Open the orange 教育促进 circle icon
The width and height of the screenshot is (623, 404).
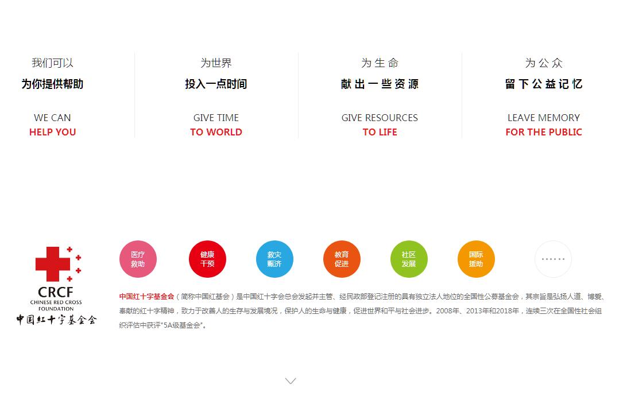(342, 259)
